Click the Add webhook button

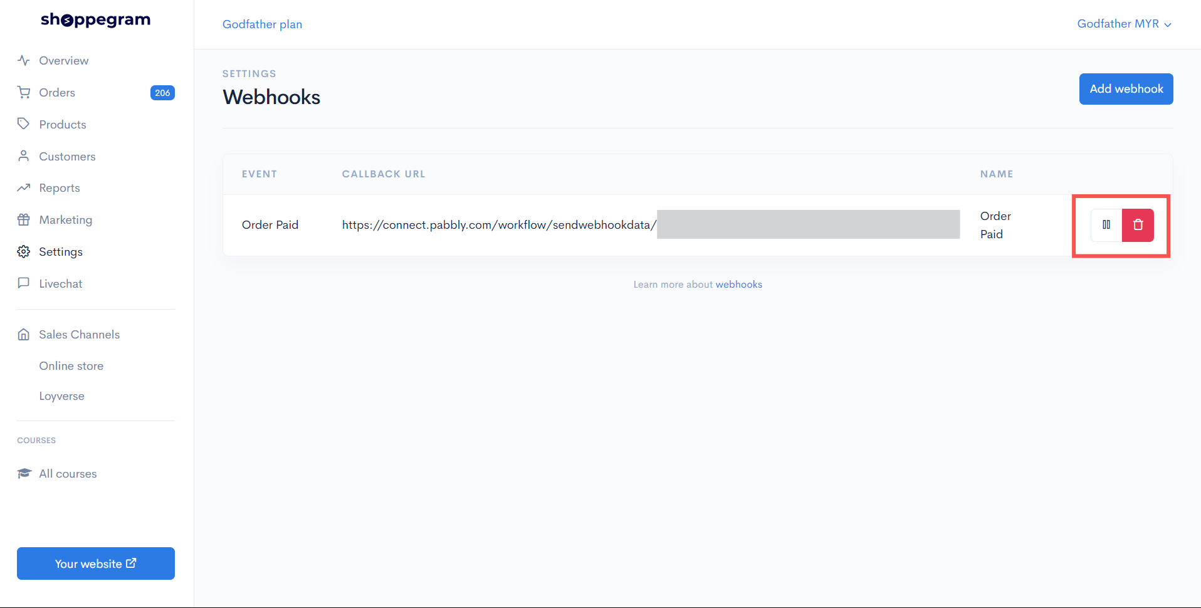click(x=1126, y=89)
